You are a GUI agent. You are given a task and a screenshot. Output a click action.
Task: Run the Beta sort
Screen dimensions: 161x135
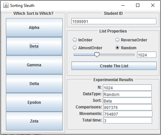(34, 46)
